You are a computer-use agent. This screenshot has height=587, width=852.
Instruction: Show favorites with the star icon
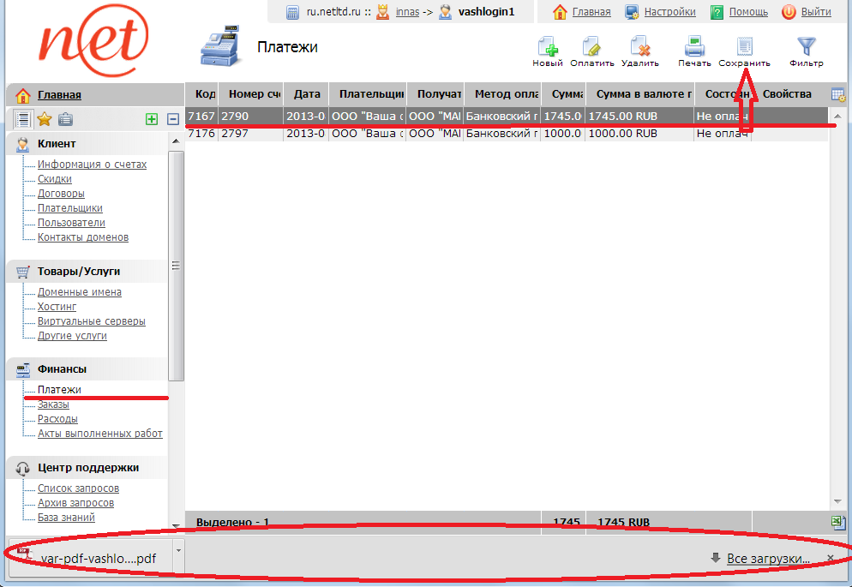tap(45, 119)
